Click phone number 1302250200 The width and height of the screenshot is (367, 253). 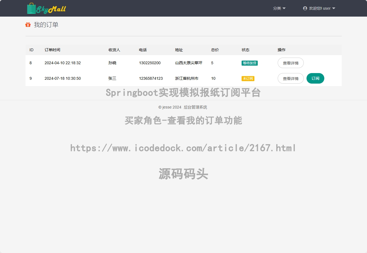tap(150, 63)
